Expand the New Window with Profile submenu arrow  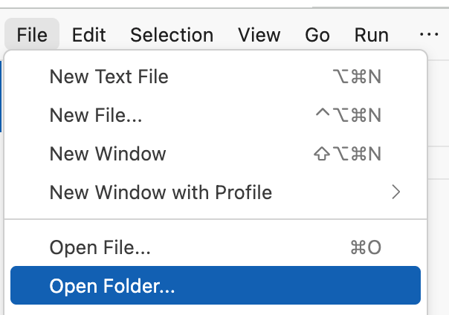click(396, 193)
